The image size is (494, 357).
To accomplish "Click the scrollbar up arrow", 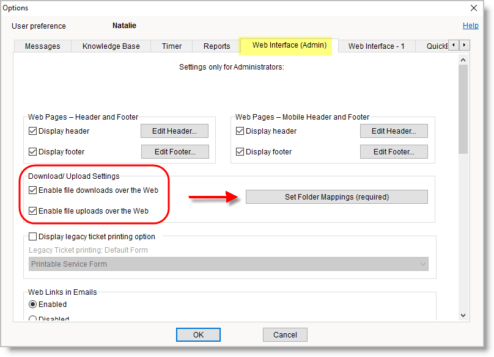I will click(463, 59).
